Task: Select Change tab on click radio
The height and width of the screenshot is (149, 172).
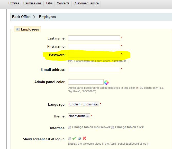Action: coord(113,128)
